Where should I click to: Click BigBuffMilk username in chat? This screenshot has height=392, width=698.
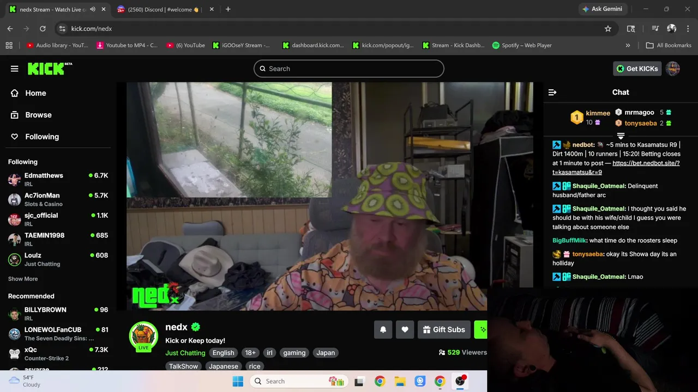pos(569,241)
